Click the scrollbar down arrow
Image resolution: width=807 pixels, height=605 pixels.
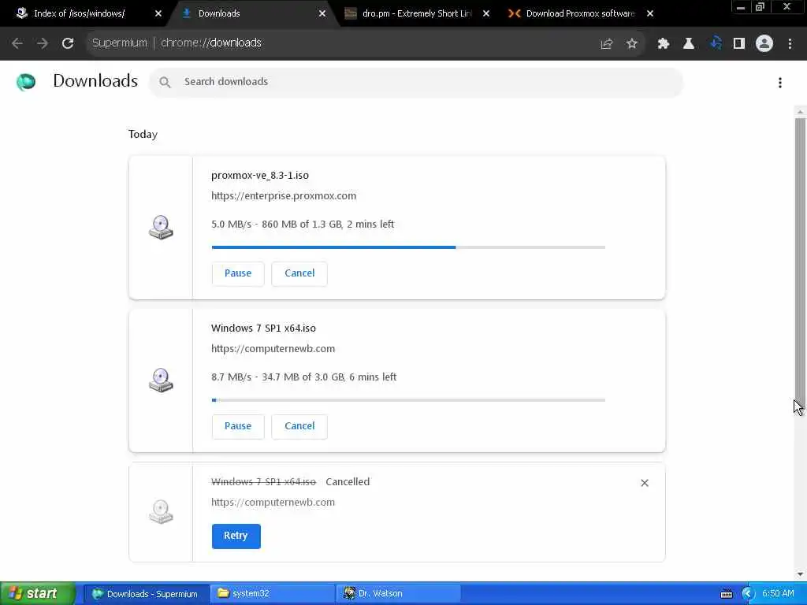(800, 574)
